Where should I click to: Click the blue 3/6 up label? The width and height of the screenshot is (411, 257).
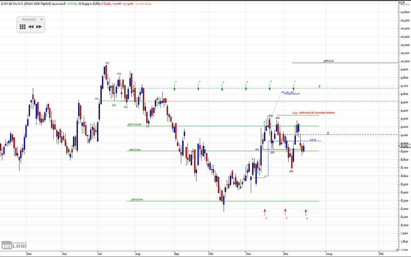click(313, 139)
